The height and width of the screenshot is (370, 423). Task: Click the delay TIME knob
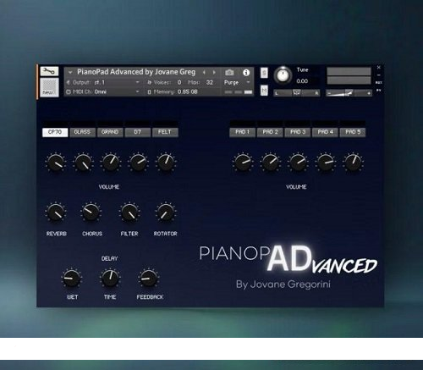[x=110, y=278]
